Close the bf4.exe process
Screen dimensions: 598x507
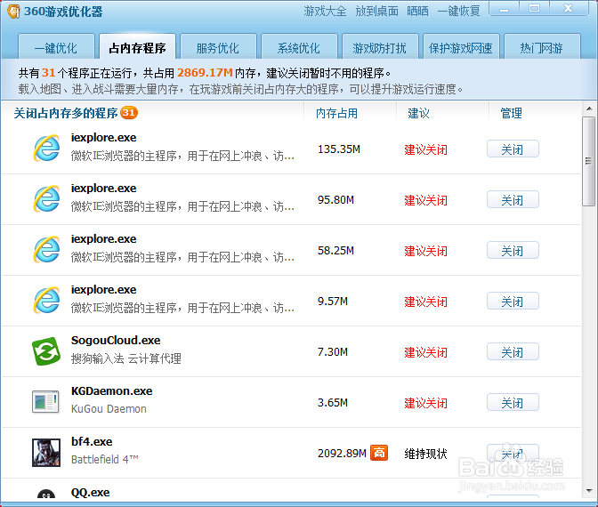tap(513, 454)
